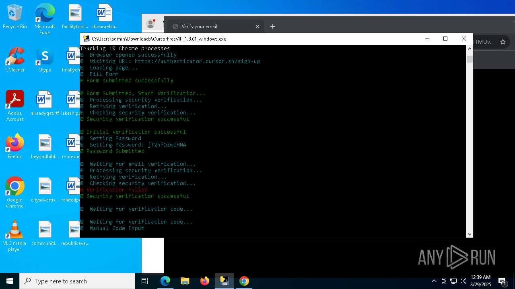Click the taskbar search box

[x=77, y=281]
